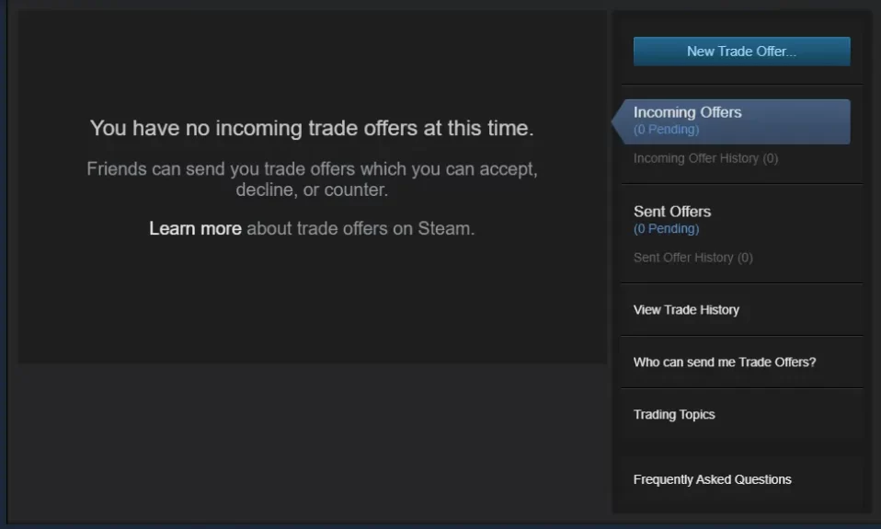Viewport: 881px width, 529px height.
Task: Select the Incoming Offers tab
Action: (731, 121)
